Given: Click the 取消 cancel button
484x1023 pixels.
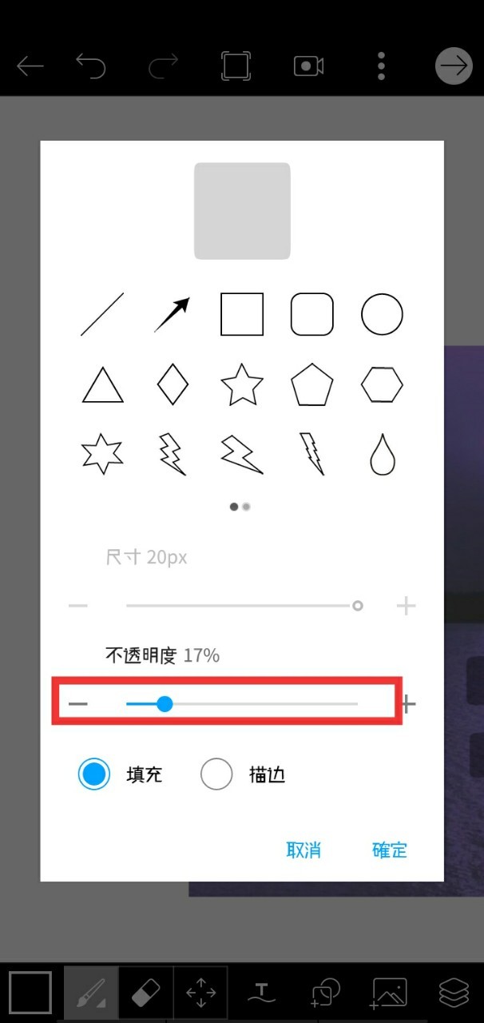Looking at the screenshot, I should point(303,850).
